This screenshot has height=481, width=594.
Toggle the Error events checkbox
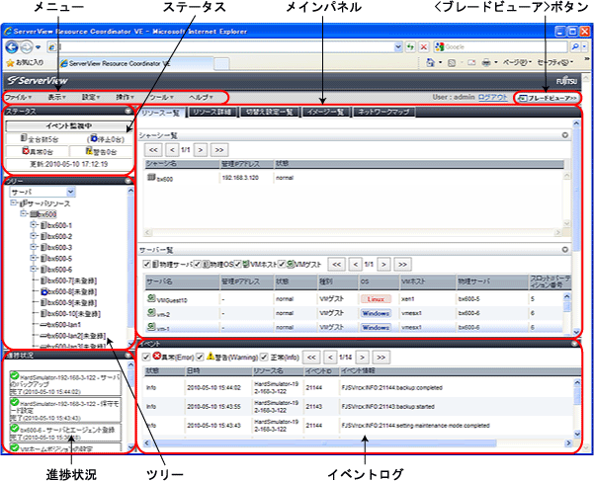click(x=146, y=357)
